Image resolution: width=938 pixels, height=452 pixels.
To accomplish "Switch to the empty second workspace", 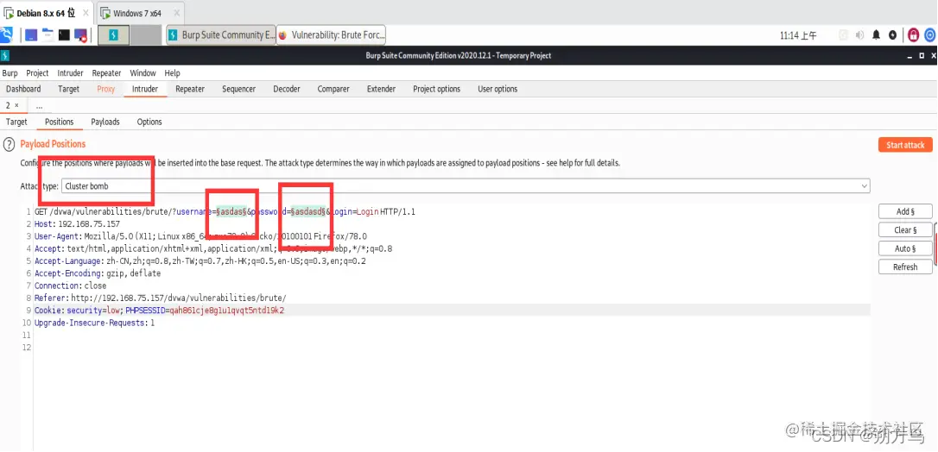I will (145, 35).
